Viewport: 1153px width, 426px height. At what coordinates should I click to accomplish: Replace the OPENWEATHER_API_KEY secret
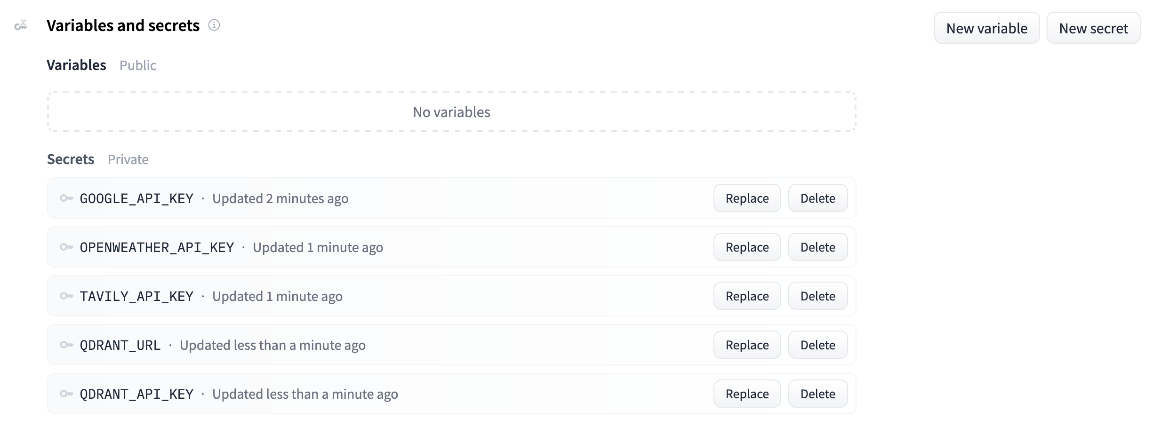pyautogui.click(x=747, y=247)
